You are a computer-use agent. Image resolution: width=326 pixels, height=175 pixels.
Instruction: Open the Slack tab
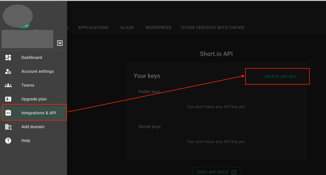point(127,28)
